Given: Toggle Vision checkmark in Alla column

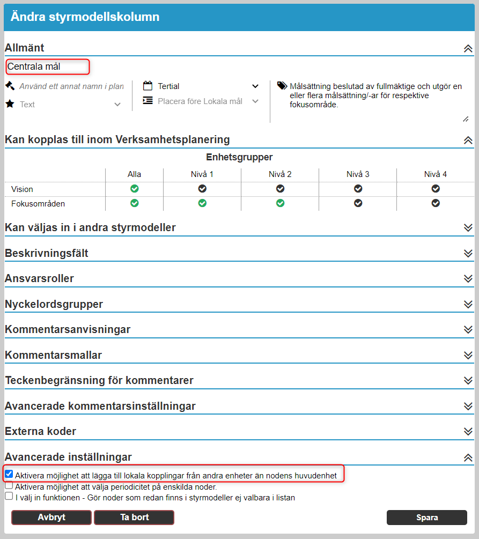Looking at the screenshot, I should tap(135, 189).
